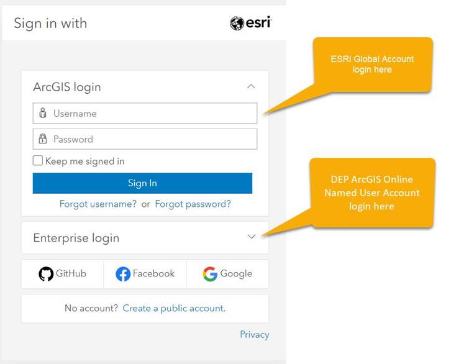Expand the Enterprise login section chevron
This screenshot has height=364, width=451.
click(252, 237)
